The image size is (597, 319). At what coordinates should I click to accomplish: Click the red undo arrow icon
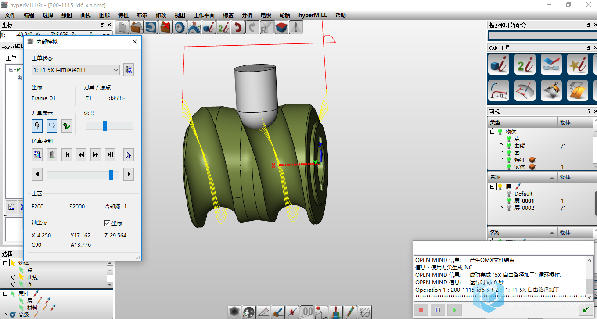pyautogui.click(x=238, y=27)
